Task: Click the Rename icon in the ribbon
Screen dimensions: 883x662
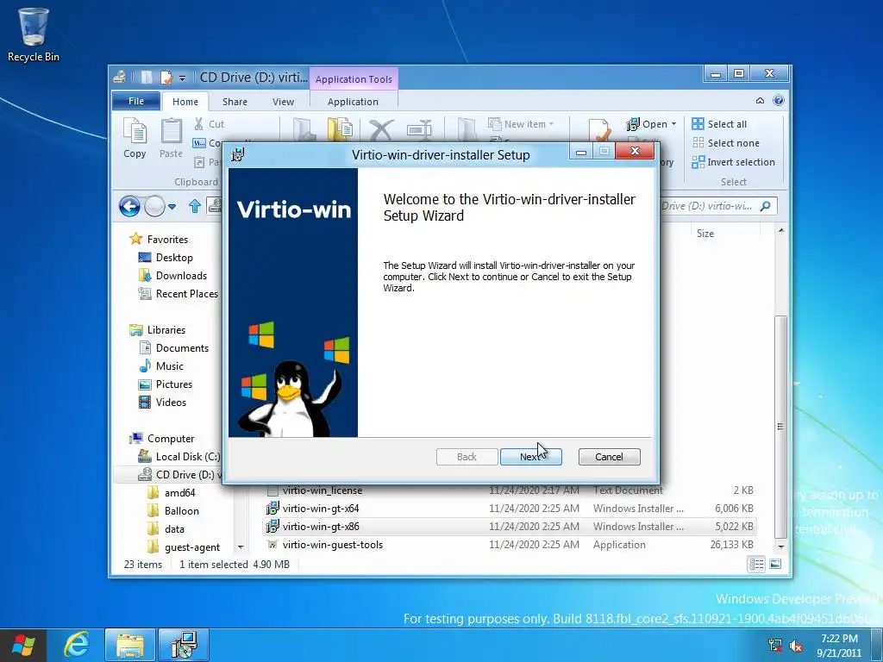Action: tap(419, 129)
